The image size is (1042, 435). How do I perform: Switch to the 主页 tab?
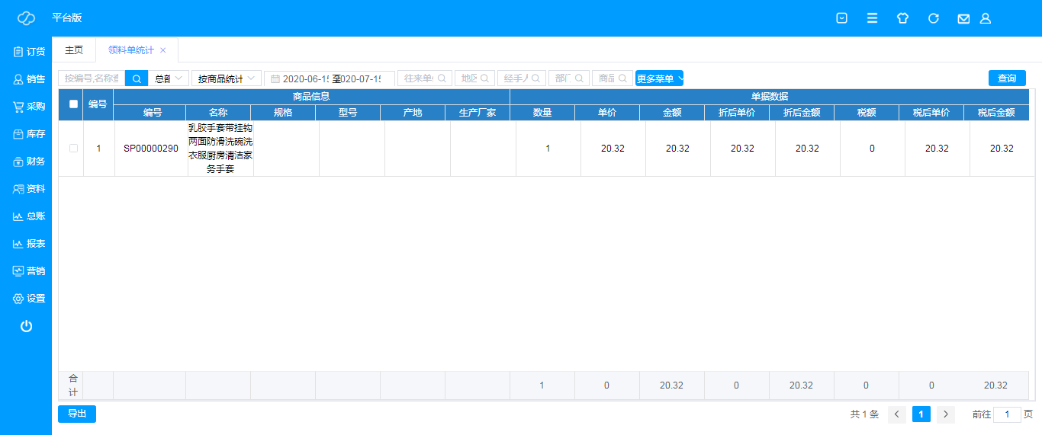coord(74,50)
